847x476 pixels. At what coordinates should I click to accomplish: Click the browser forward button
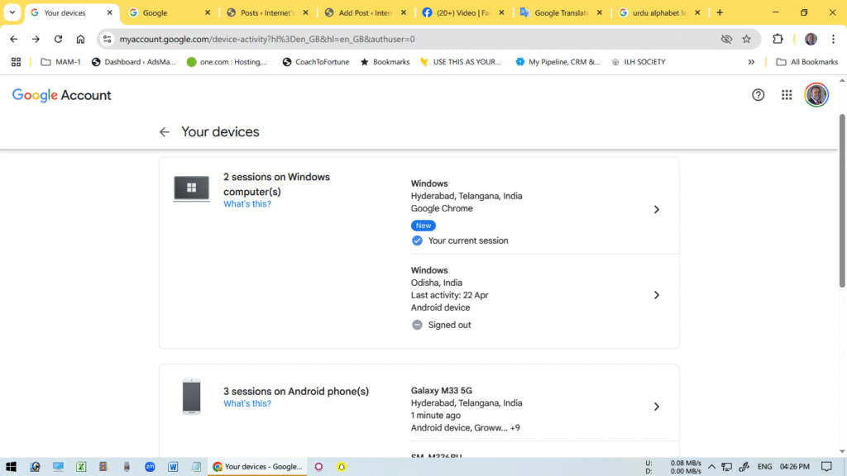[36, 39]
